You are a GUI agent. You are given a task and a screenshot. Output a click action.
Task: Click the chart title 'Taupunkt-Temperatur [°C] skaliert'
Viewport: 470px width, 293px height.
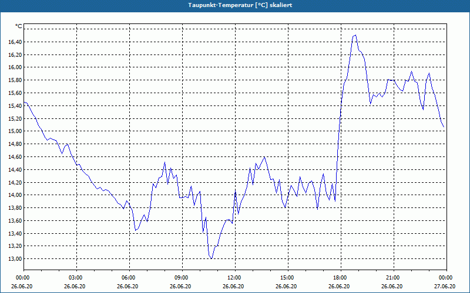click(240, 5)
